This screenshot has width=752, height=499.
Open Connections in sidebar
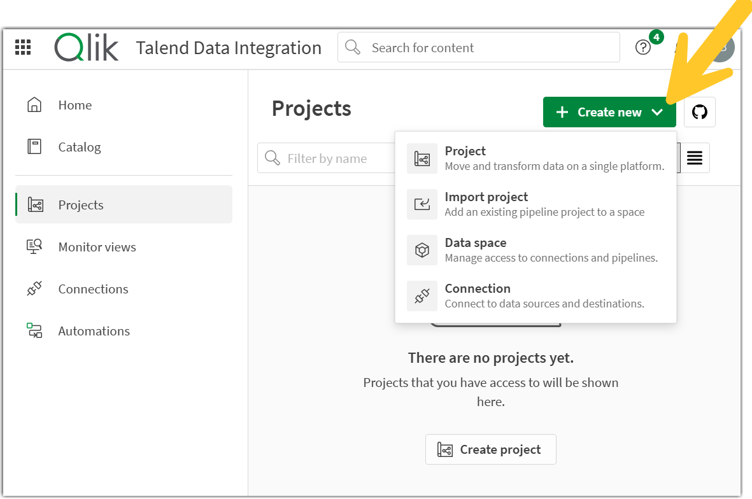124,289
